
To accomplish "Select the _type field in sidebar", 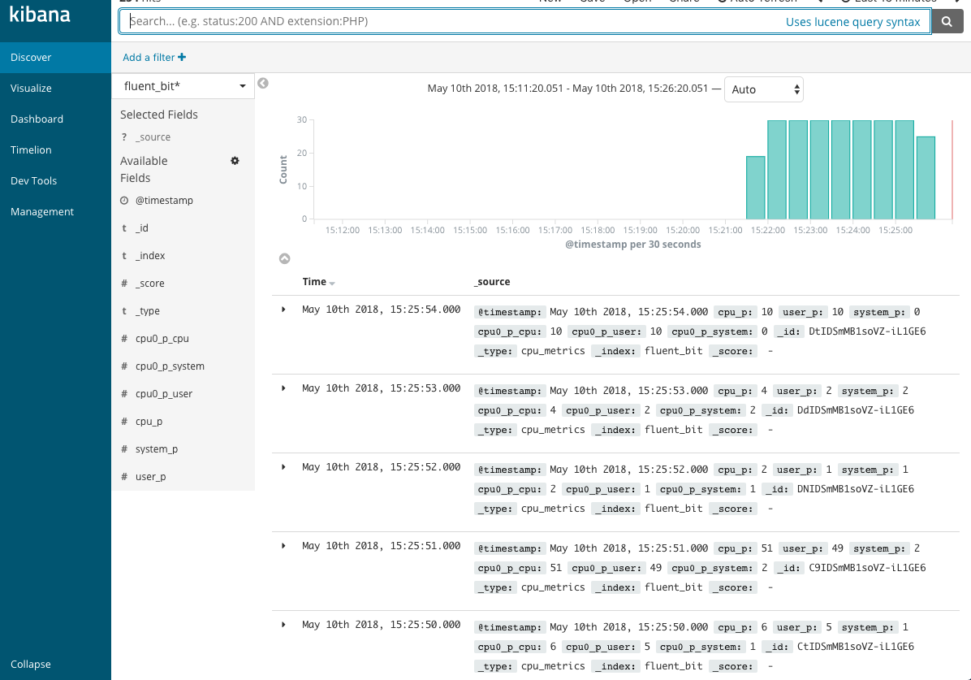I will (x=148, y=311).
